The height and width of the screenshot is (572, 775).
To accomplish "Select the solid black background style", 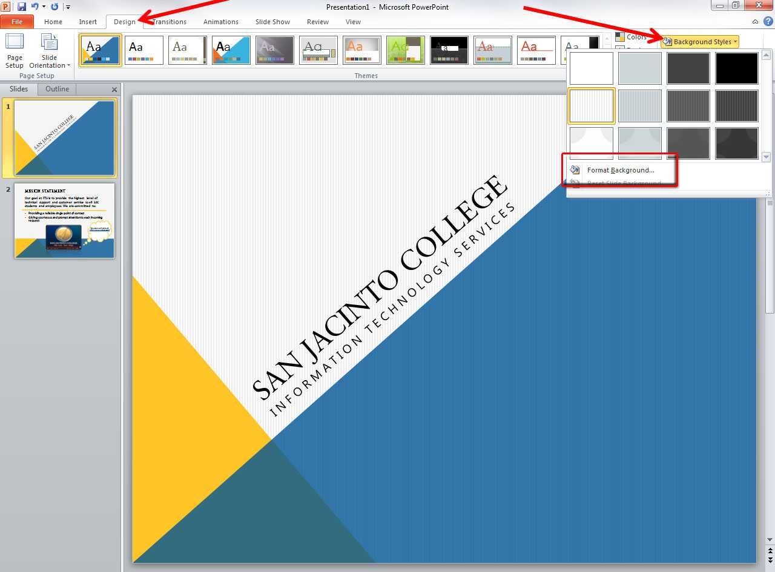I will 737,68.
